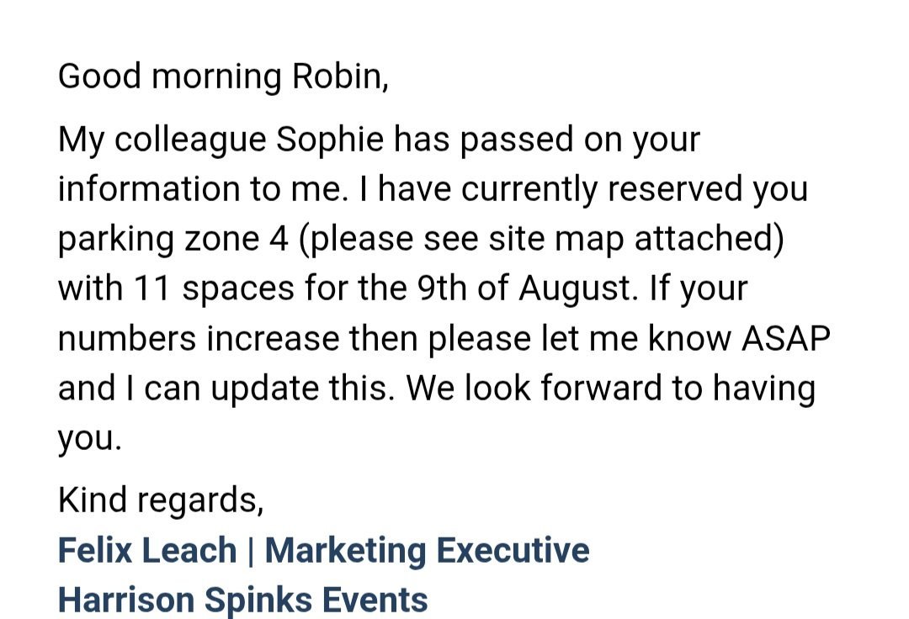This screenshot has width=909, height=619.
Task: Click the number '11' before spaces
Action: coord(151,288)
